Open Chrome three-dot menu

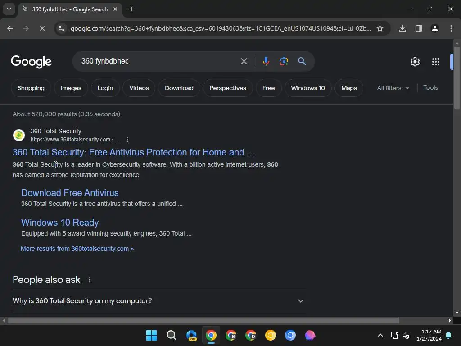pyautogui.click(x=451, y=28)
